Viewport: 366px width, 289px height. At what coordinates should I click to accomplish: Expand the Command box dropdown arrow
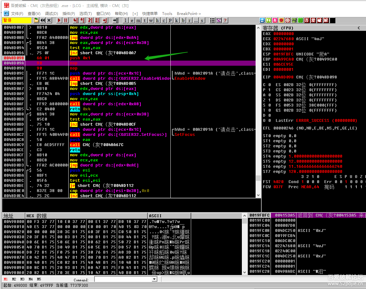154,279
